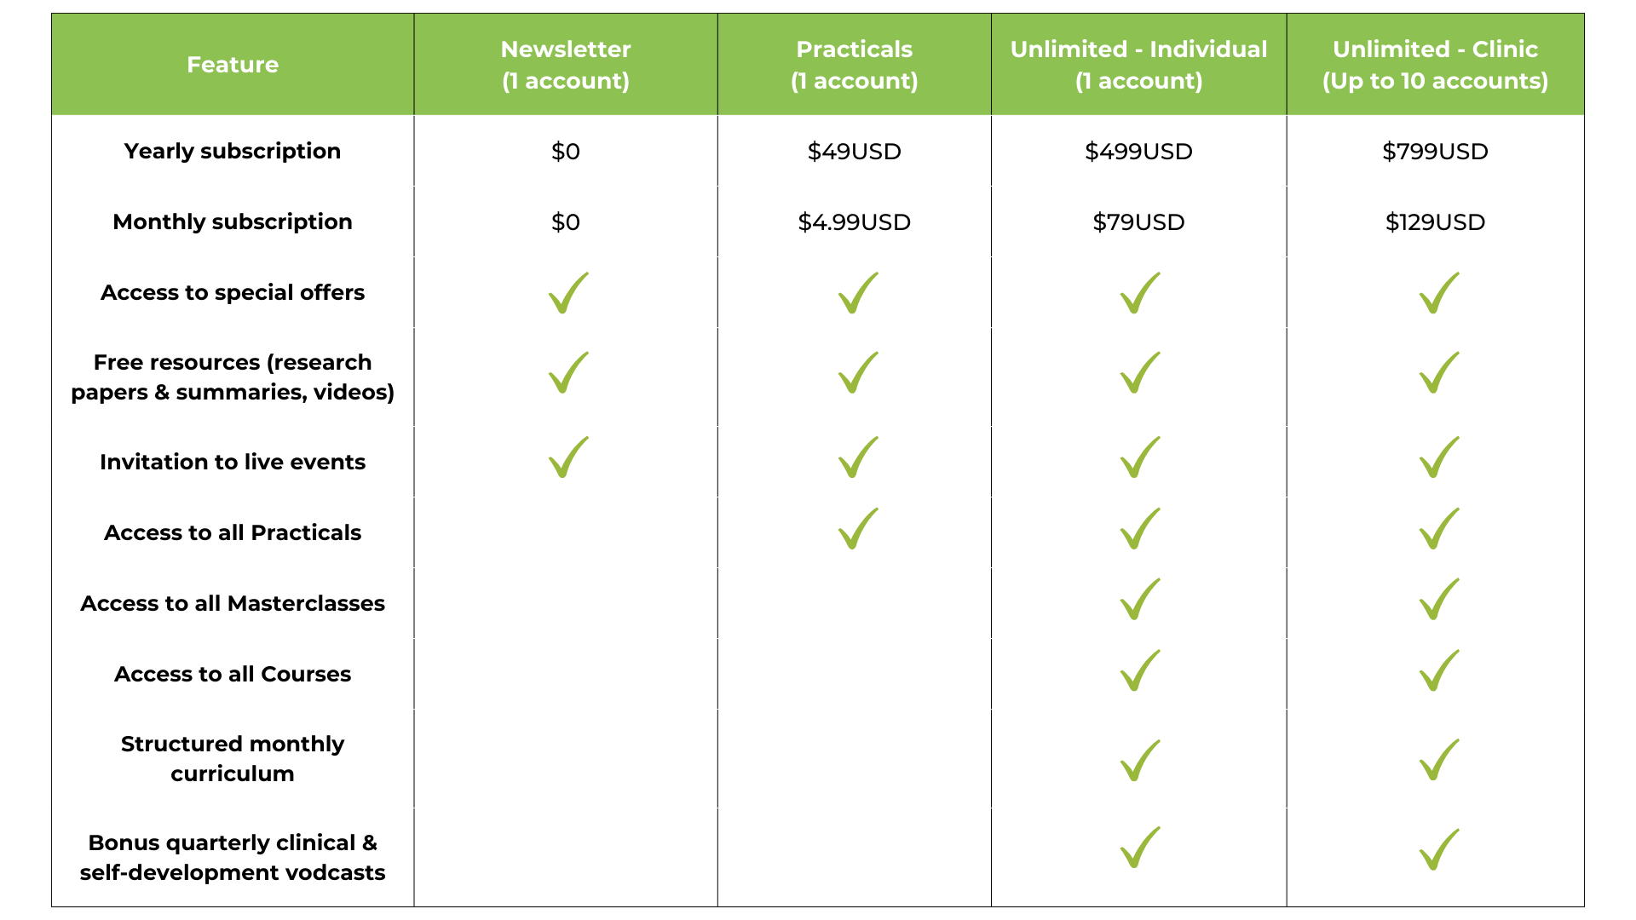Click Unlimited Individual checkmark for all Masterclasses
1636x920 pixels.
[x=1140, y=600]
